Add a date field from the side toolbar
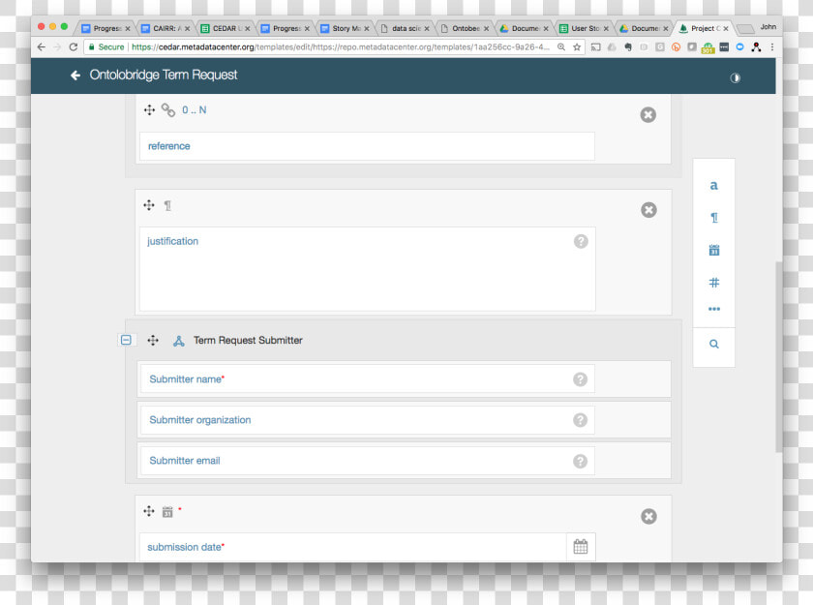The height and width of the screenshot is (605, 813). [714, 250]
